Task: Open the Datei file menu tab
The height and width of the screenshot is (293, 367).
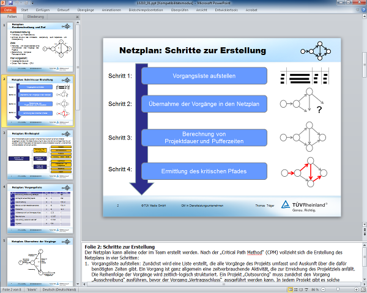Action: [x=9, y=10]
